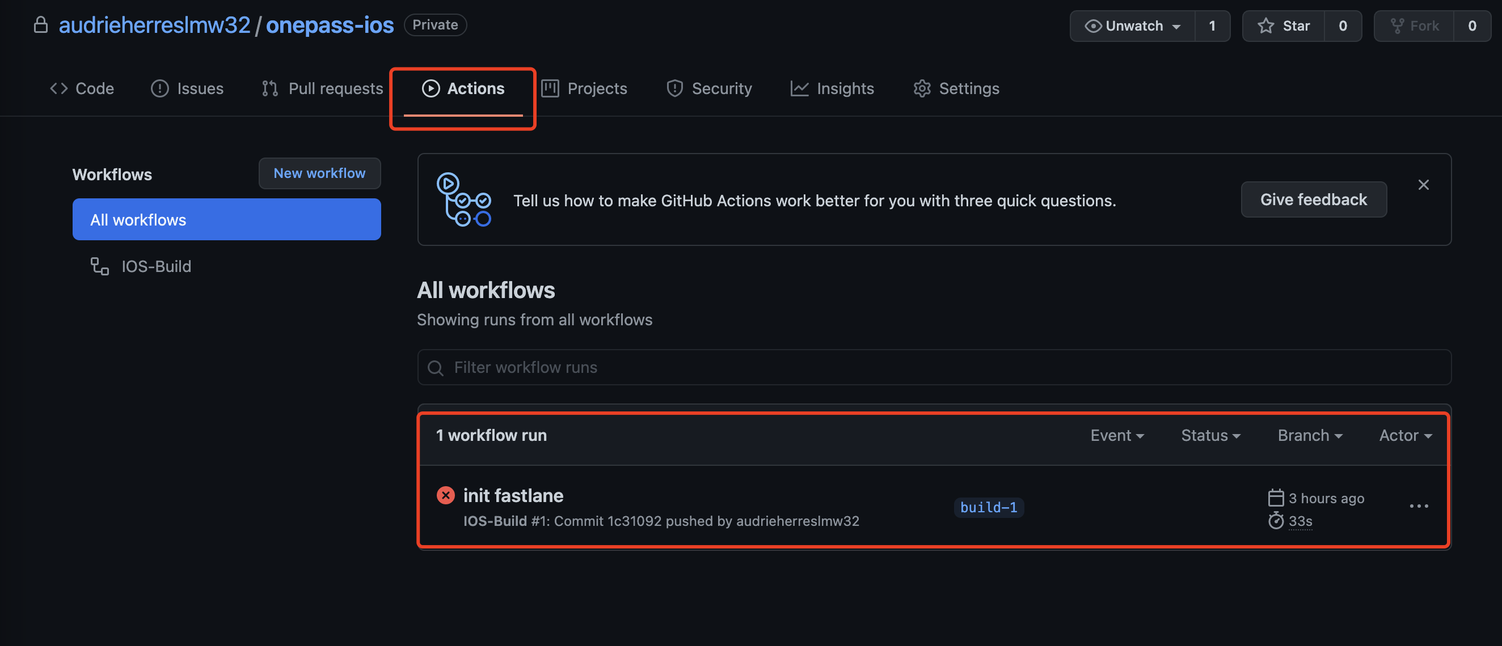Click the IOS-Build workflow icon in sidebar
The width and height of the screenshot is (1502, 646).
click(x=99, y=266)
